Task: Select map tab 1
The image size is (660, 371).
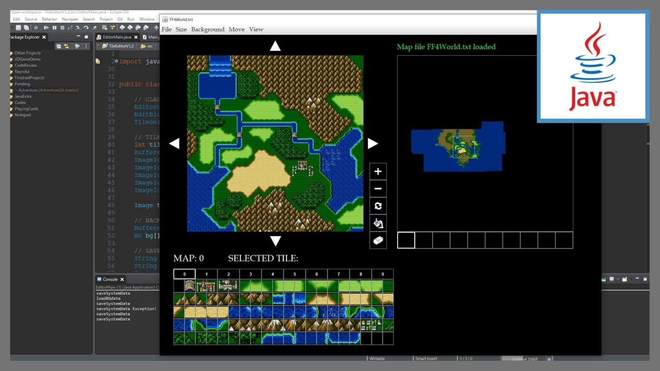Action: [206, 274]
